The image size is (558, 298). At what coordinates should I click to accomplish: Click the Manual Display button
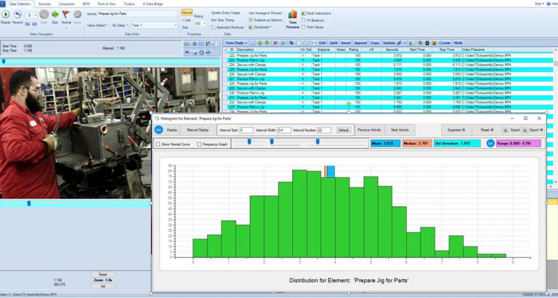click(x=198, y=130)
